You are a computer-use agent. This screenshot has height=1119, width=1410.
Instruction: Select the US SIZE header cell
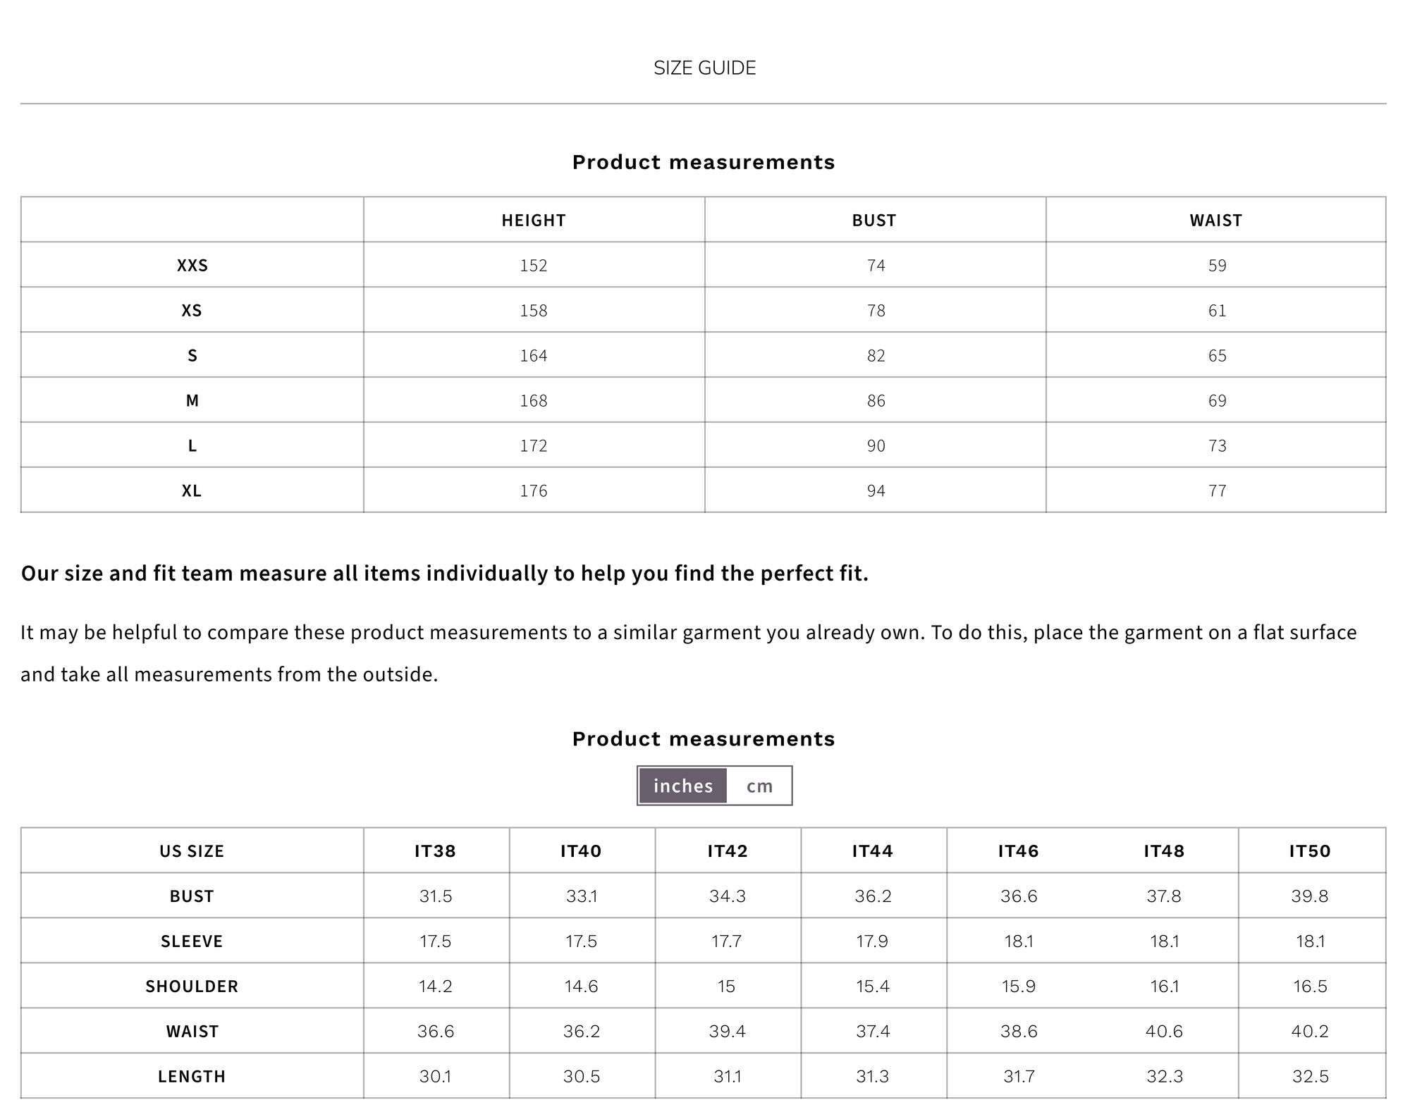pyautogui.click(x=192, y=851)
